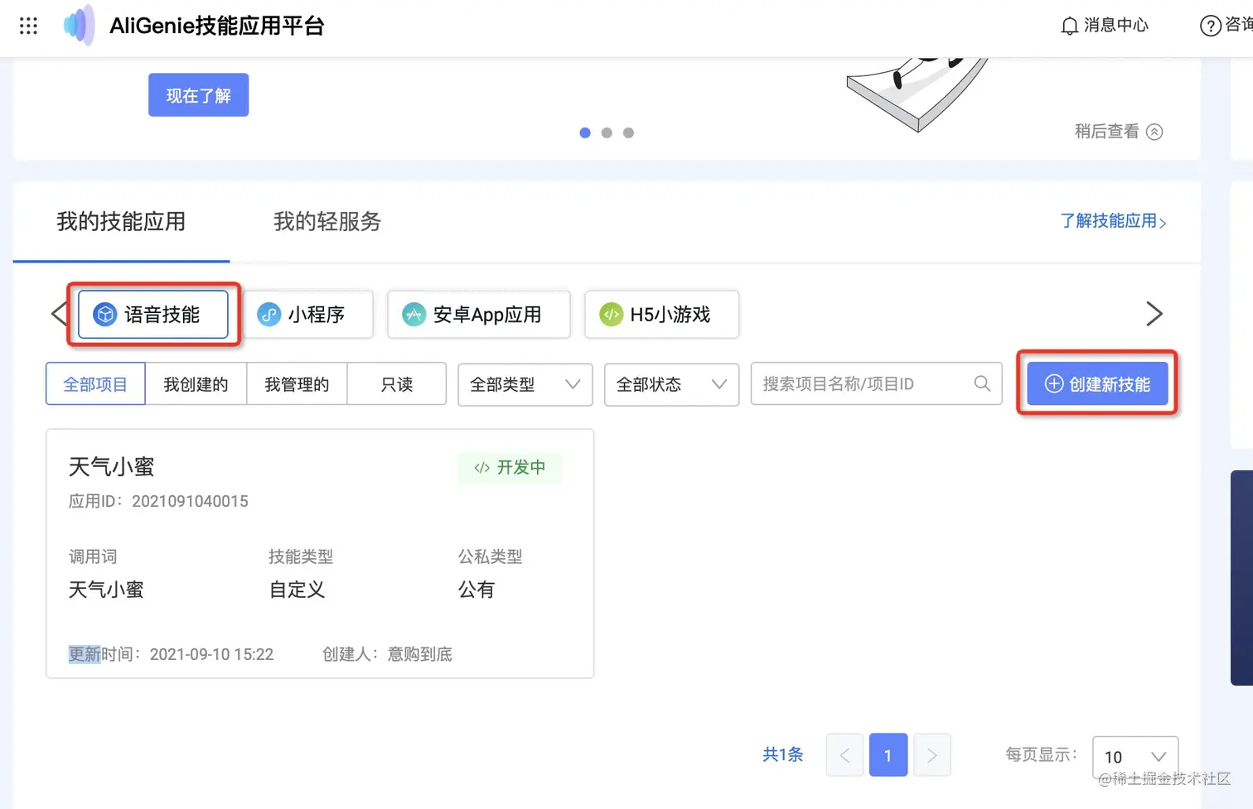
Task: Select the second carousel dot
Action: (x=607, y=132)
